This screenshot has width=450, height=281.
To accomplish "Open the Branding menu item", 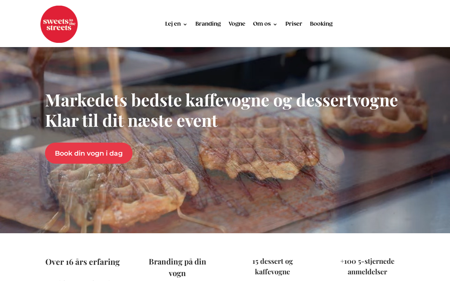I will pyautogui.click(x=208, y=24).
